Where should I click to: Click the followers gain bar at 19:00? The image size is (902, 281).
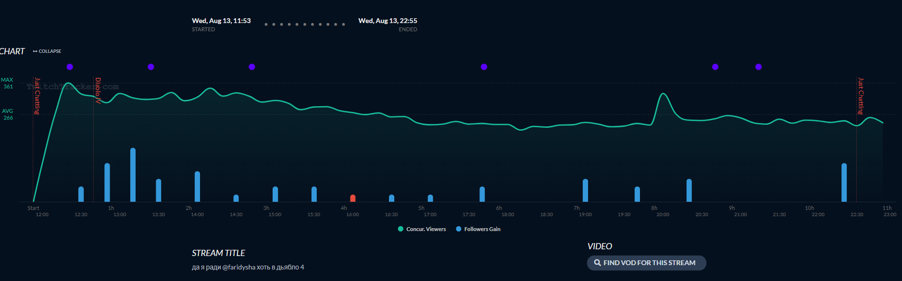coord(585,190)
